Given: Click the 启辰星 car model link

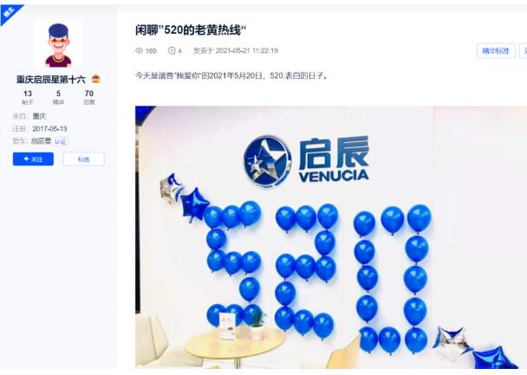Looking at the screenshot, I should coord(41,141).
